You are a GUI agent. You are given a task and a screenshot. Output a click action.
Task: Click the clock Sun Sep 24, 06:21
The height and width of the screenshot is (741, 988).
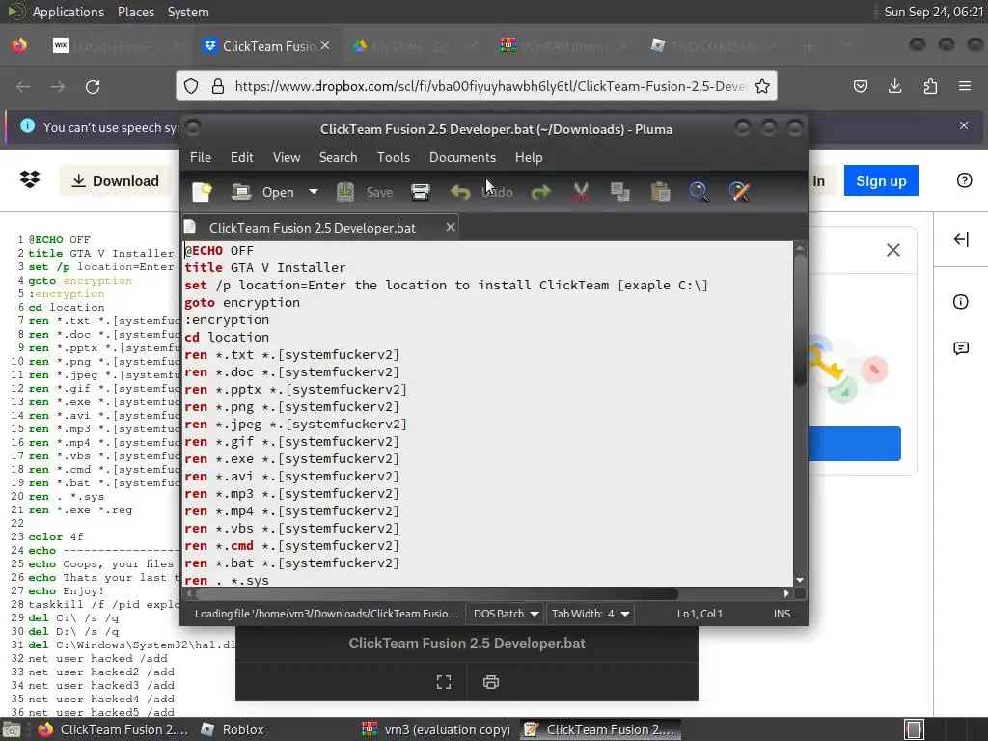point(933,12)
